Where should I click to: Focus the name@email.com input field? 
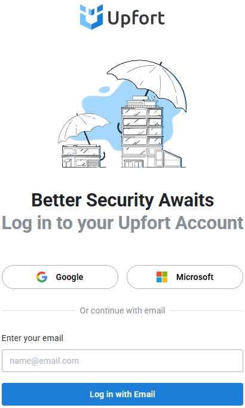(122, 361)
